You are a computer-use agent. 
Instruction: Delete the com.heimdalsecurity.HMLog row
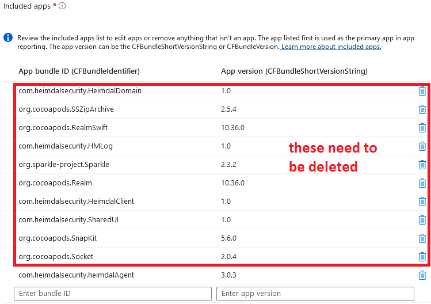422,146
